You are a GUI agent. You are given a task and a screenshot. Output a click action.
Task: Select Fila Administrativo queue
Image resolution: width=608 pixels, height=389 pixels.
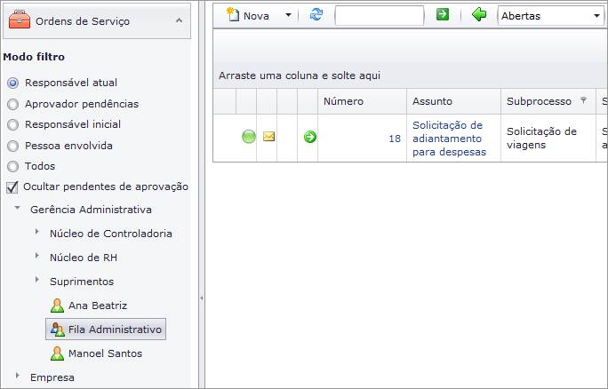pyautogui.click(x=115, y=329)
